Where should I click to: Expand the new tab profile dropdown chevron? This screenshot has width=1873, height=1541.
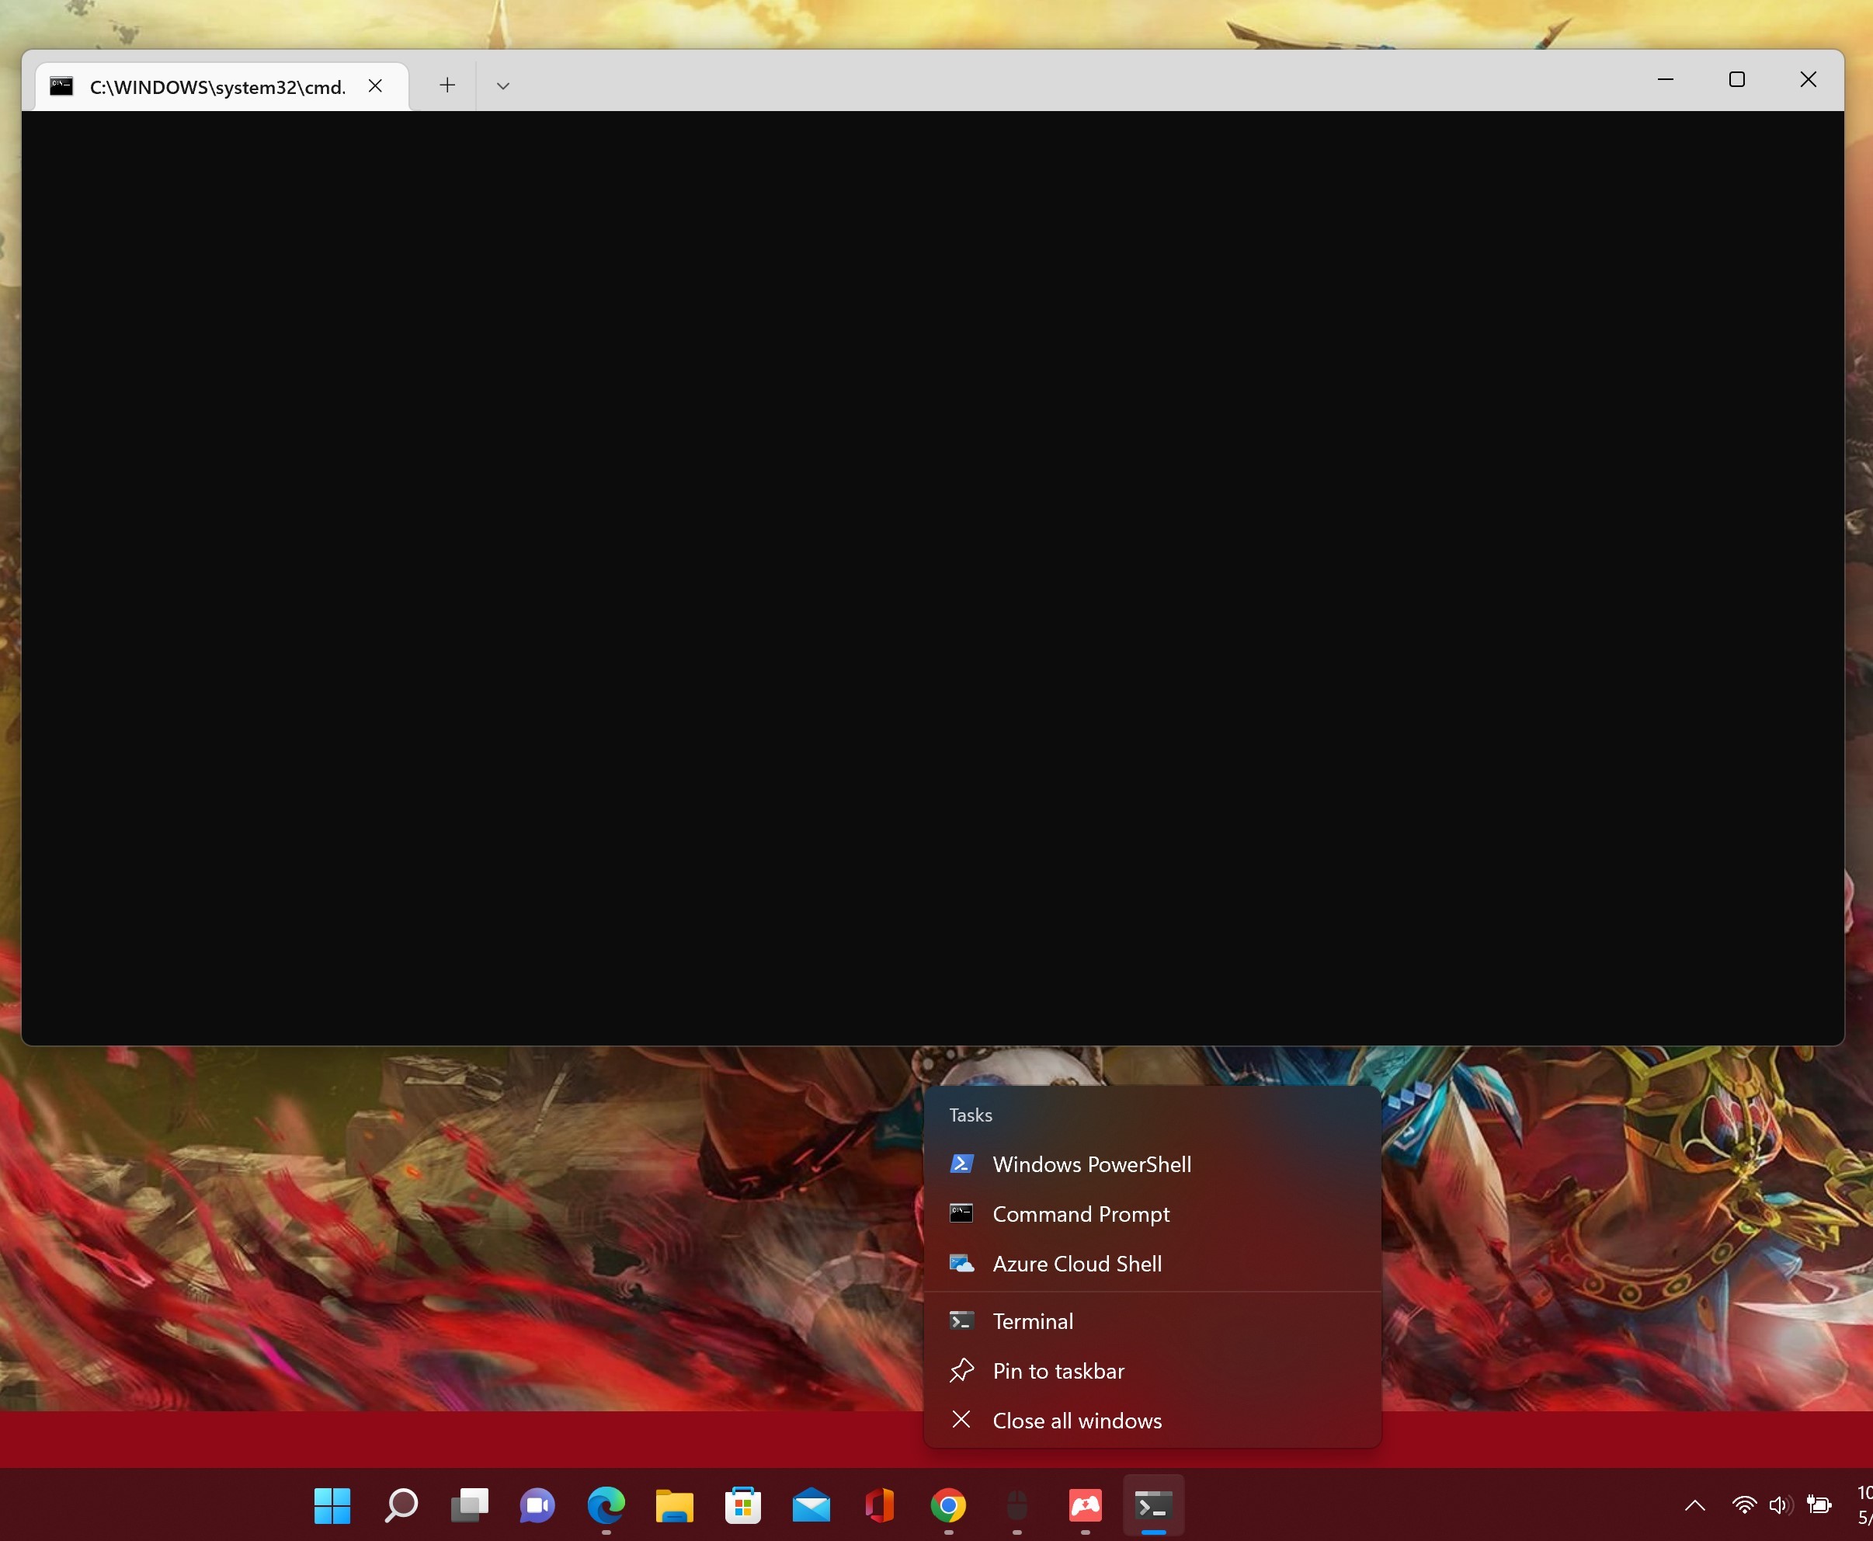[503, 86]
